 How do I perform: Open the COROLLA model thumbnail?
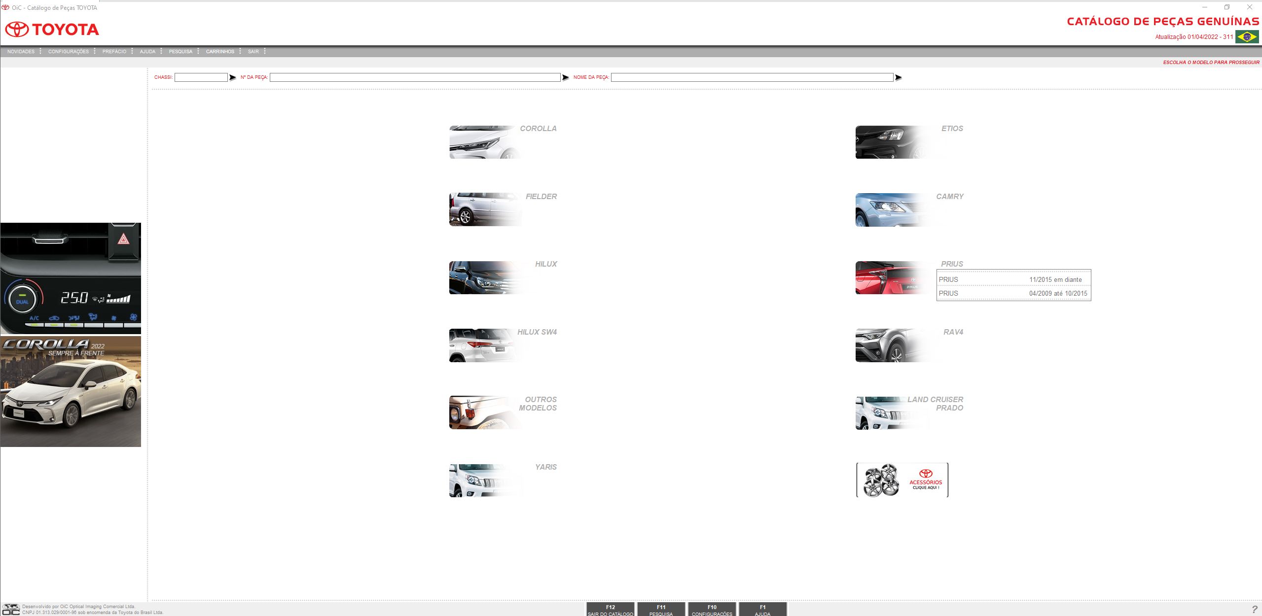point(485,142)
